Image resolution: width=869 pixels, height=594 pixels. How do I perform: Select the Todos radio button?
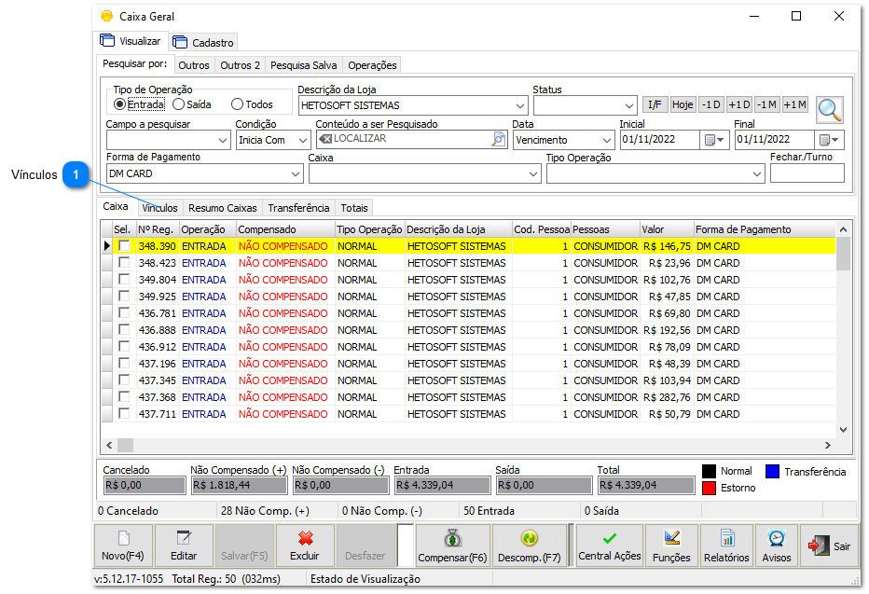[x=237, y=104]
